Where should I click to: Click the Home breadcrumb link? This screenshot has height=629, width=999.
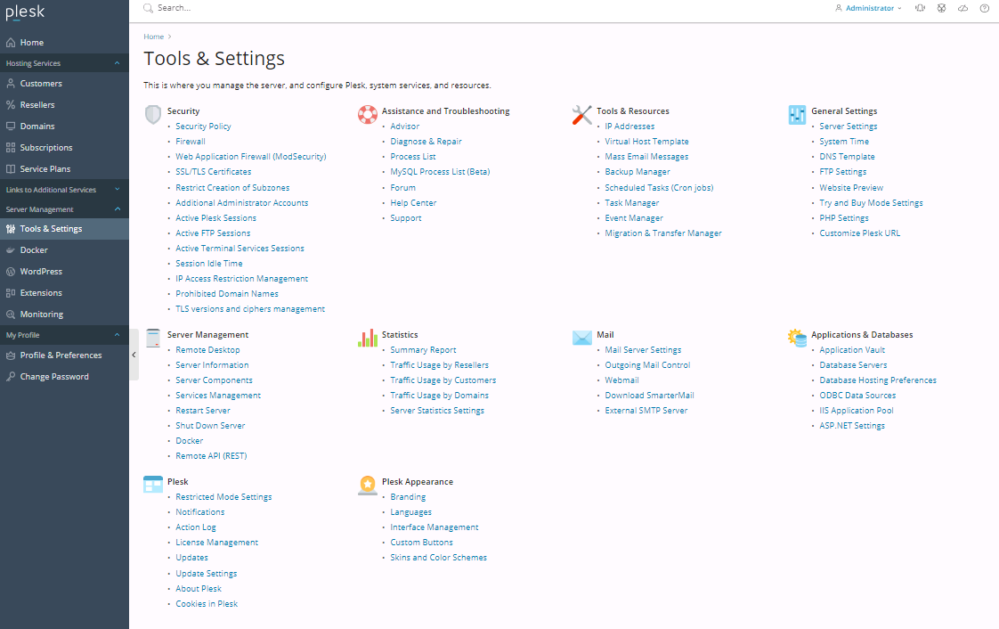[153, 37]
